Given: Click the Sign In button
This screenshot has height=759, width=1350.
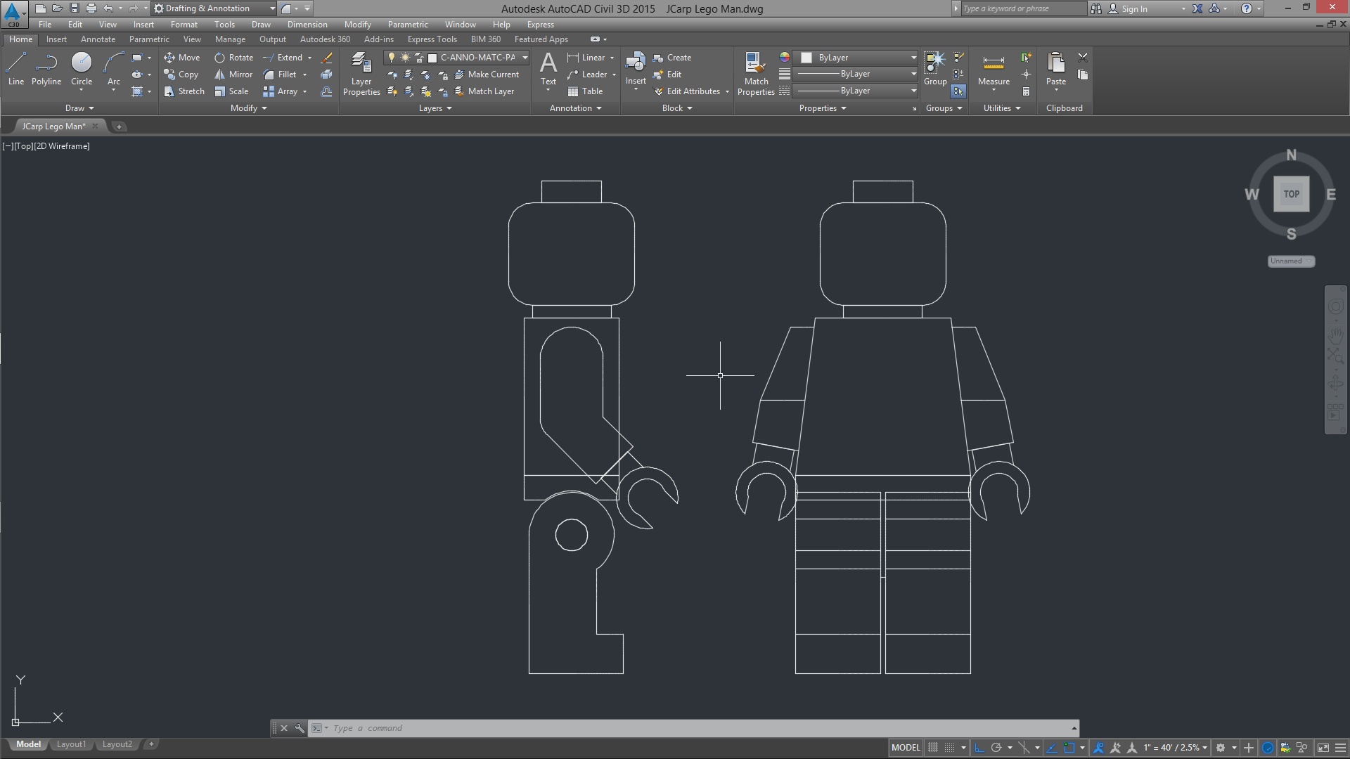Looking at the screenshot, I should 1128,8.
